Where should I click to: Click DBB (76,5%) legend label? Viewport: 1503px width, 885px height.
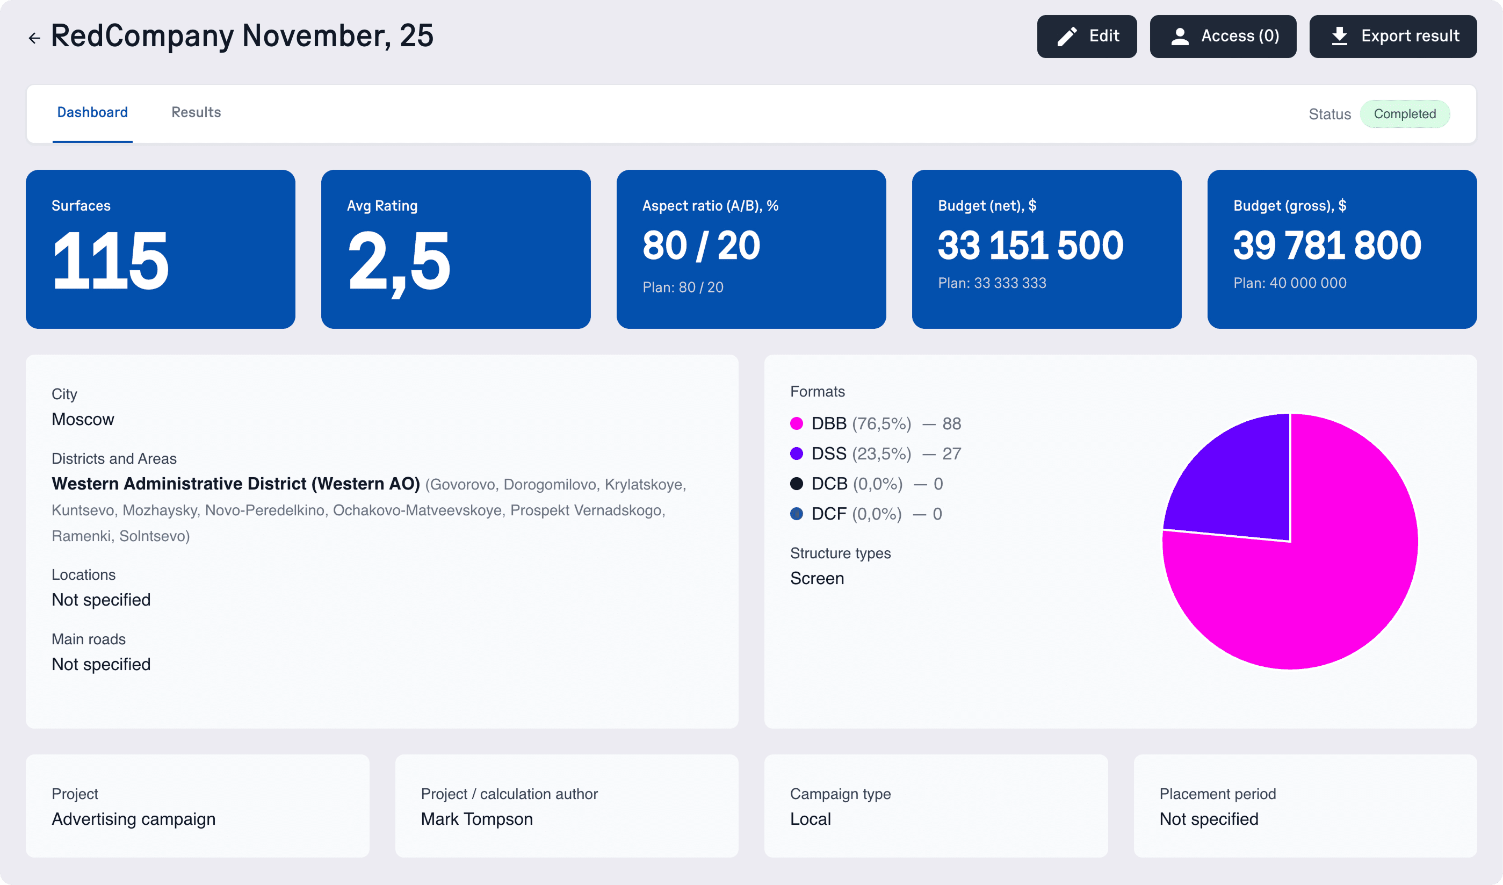coord(861,424)
